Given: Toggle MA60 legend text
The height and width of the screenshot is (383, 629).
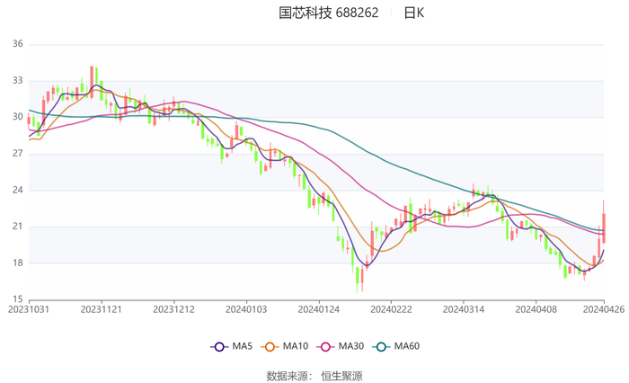Looking at the screenshot, I should click(407, 346).
